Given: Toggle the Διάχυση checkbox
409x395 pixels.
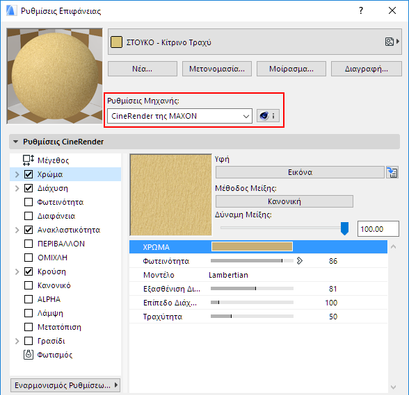Looking at the screenshot, I should (29, 188).
